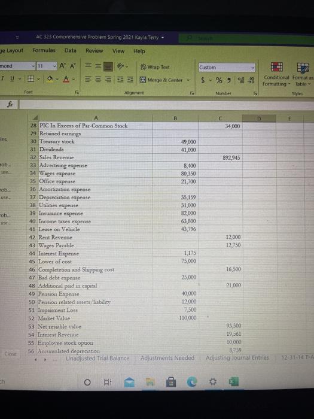Select the Sales Revenue cell
Image resolution: width=314 pixels, height=419 pixels.
pos(95,157)
